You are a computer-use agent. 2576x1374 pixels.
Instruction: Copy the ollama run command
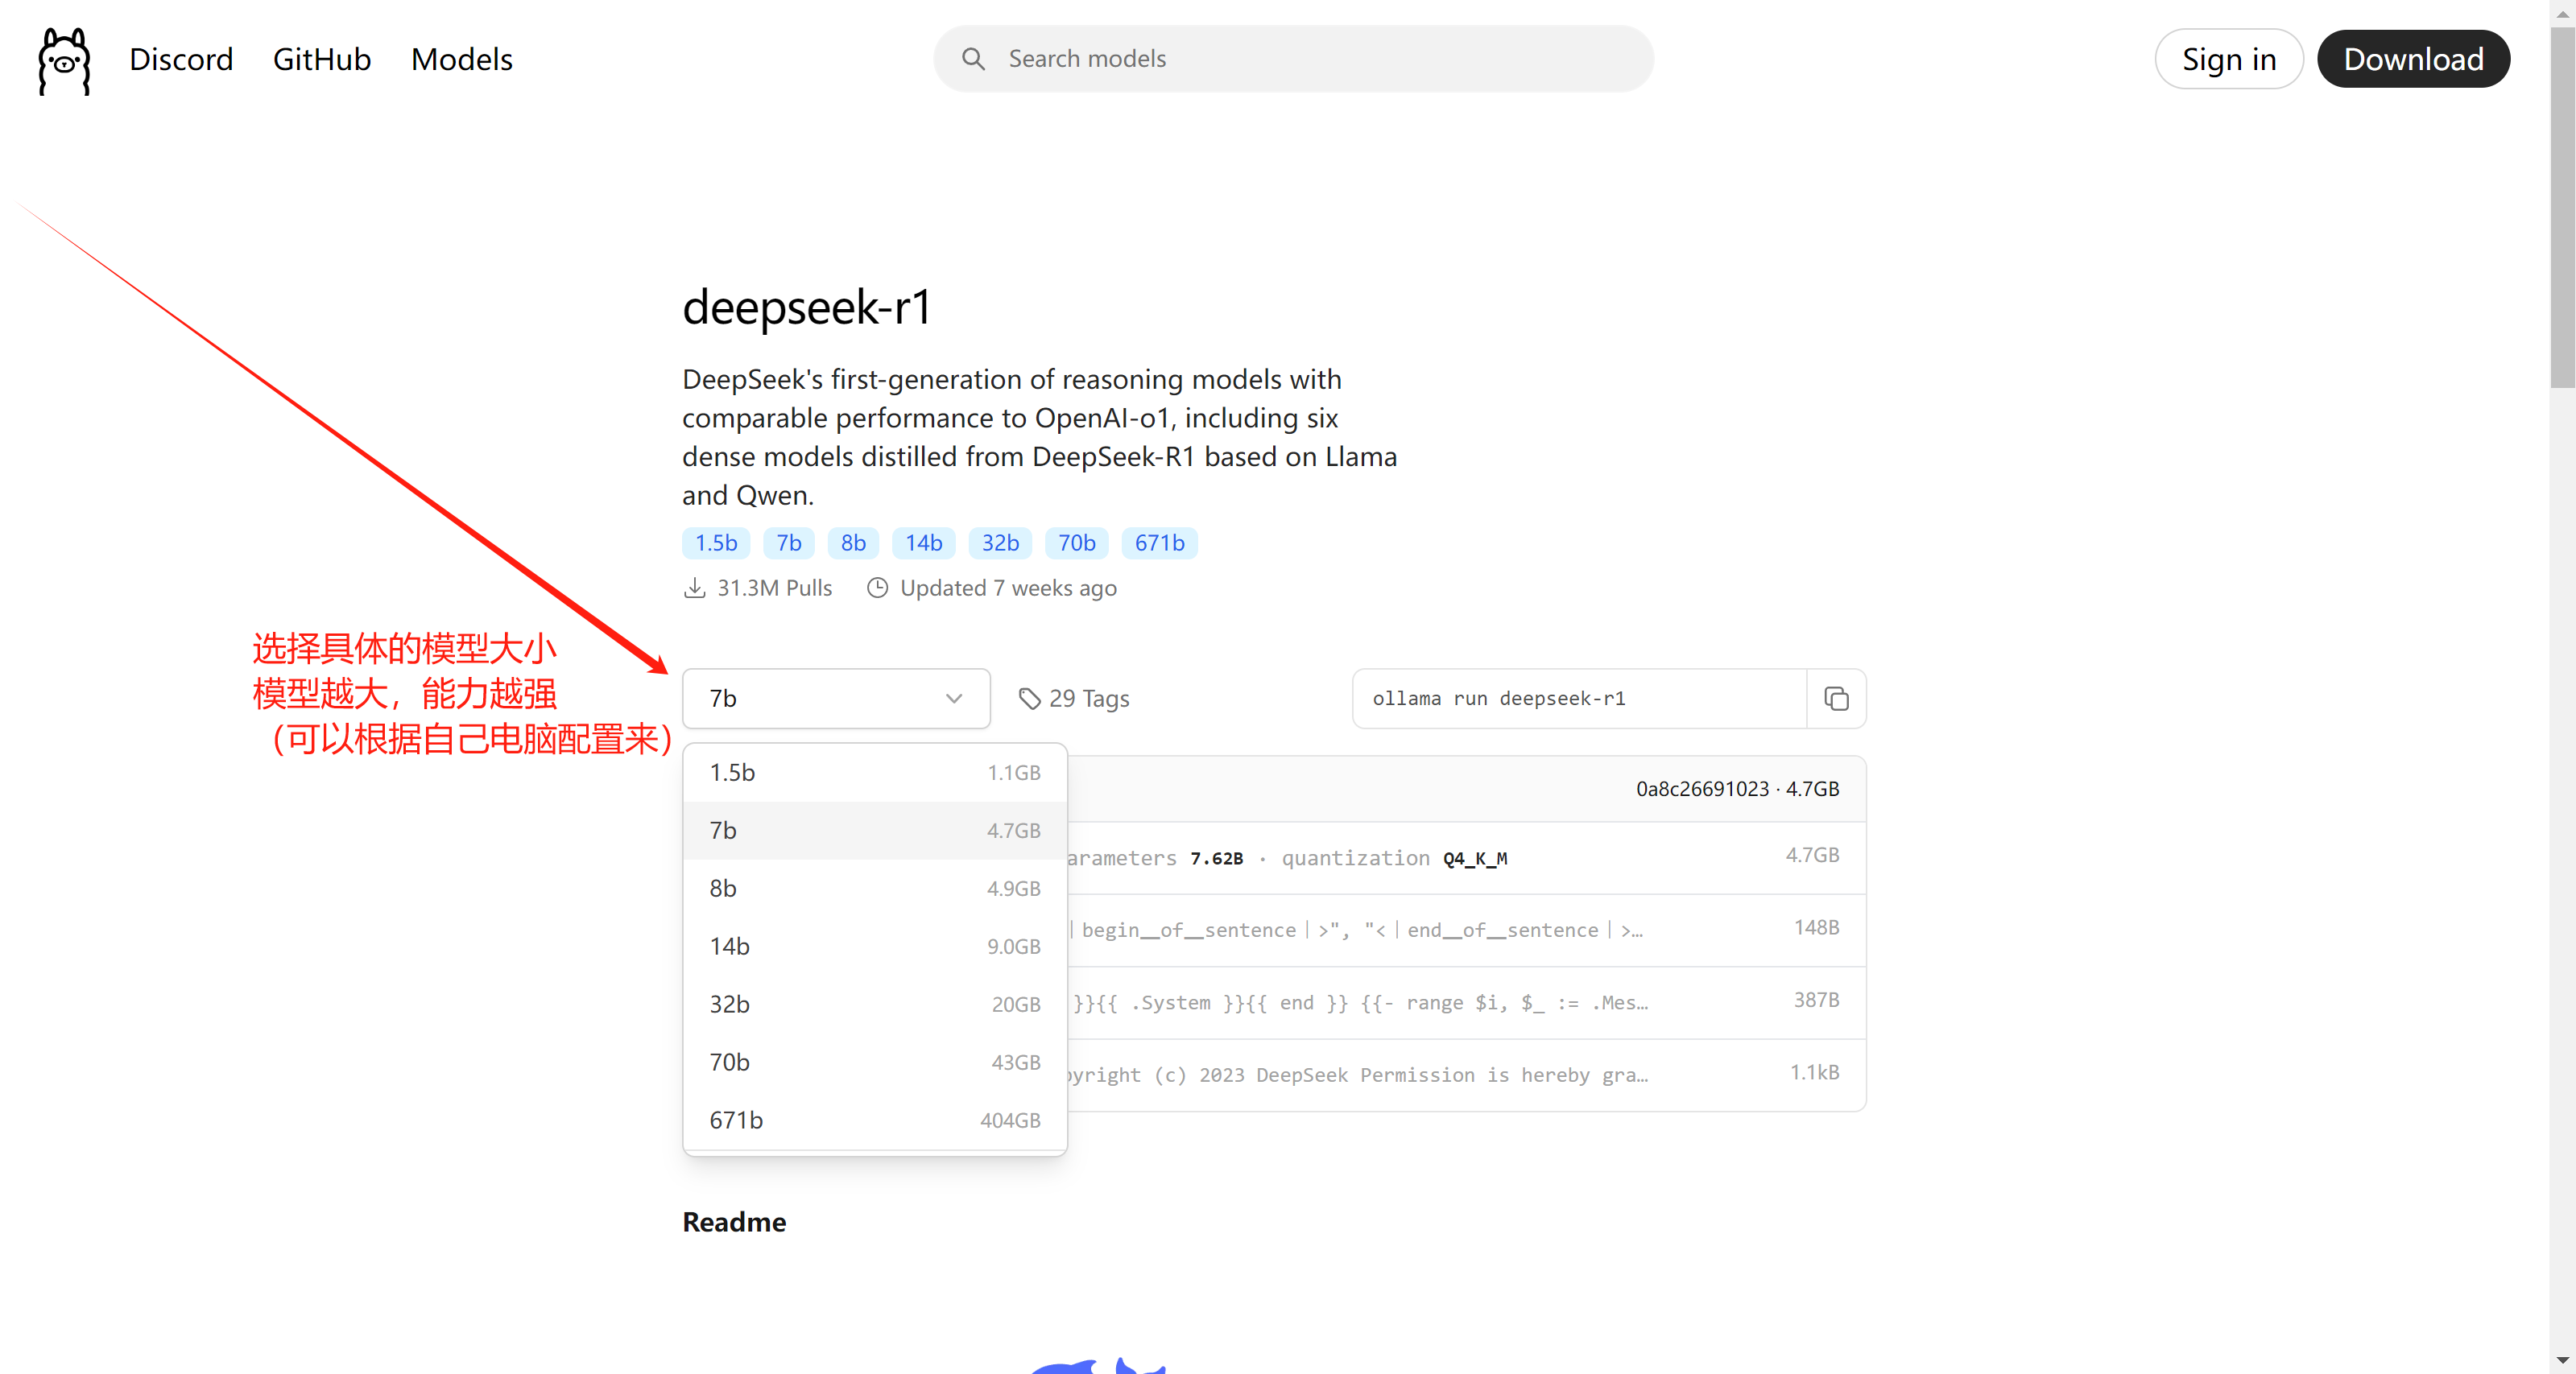point(1836,699)
